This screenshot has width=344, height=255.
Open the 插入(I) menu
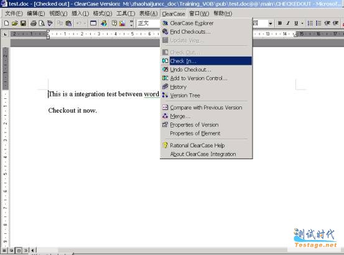(80, 14)
